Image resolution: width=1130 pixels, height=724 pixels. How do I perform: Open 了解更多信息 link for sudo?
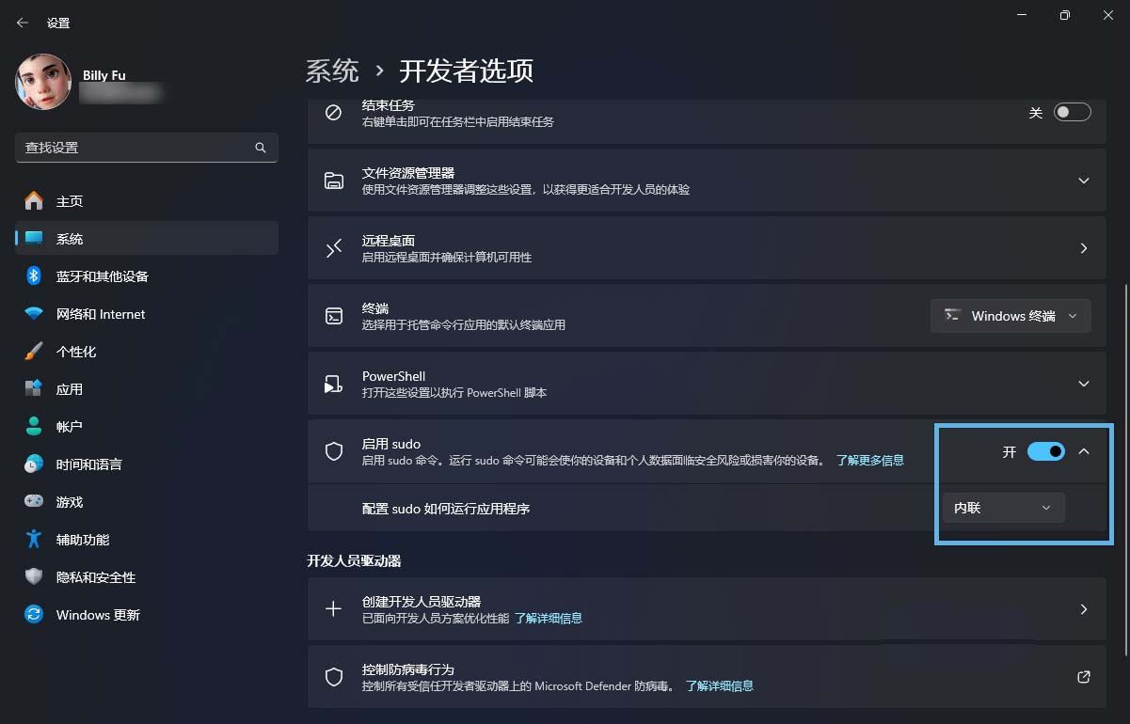tap(870, 460)
